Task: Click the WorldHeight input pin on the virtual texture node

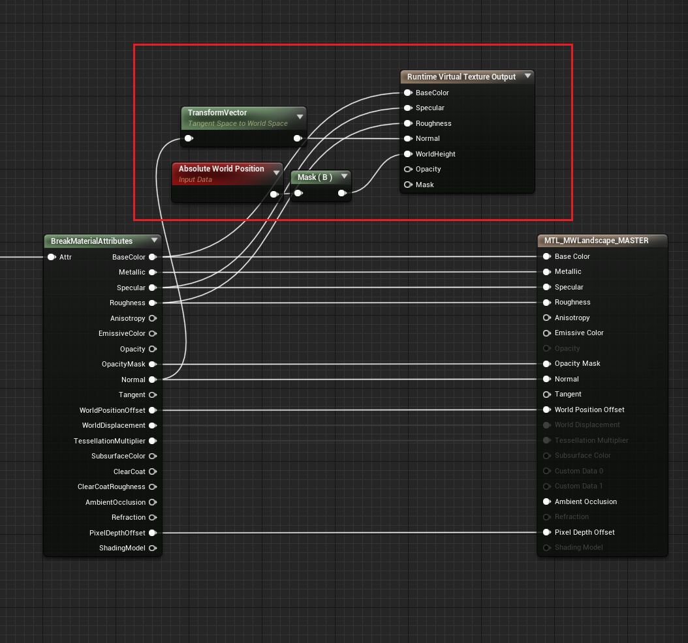Action: 407,154
